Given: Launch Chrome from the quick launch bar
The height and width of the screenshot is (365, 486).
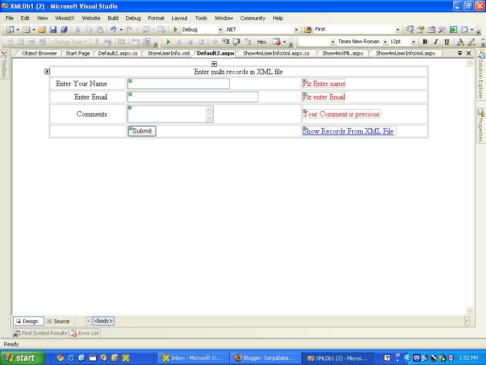Looking at the screenshot, I should coord(60,358).
